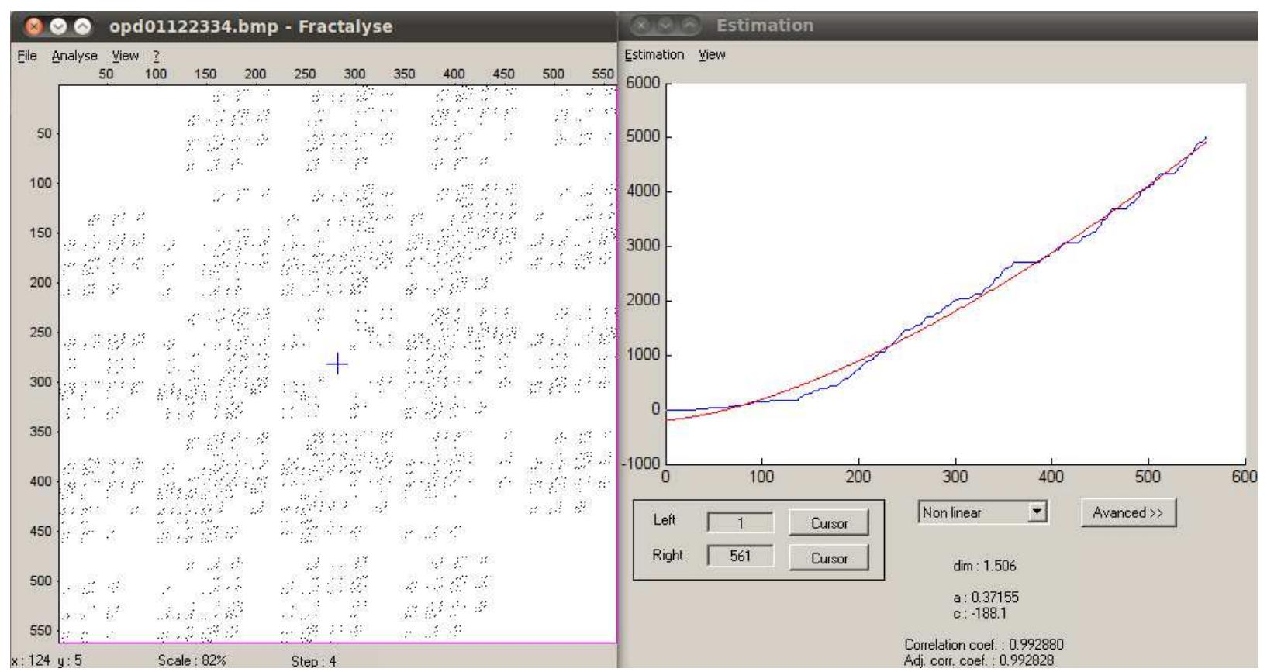1274x672 pixels.
Task: Click the c : -188.1 value
Action: coord(979,613)
